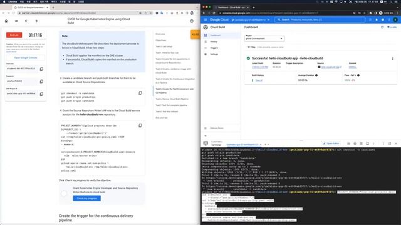Image resolution: width=401 pixels, height=225 pixels.
Task: Copy the PROJECT_NUMBER code block
Action: [140, 126]
